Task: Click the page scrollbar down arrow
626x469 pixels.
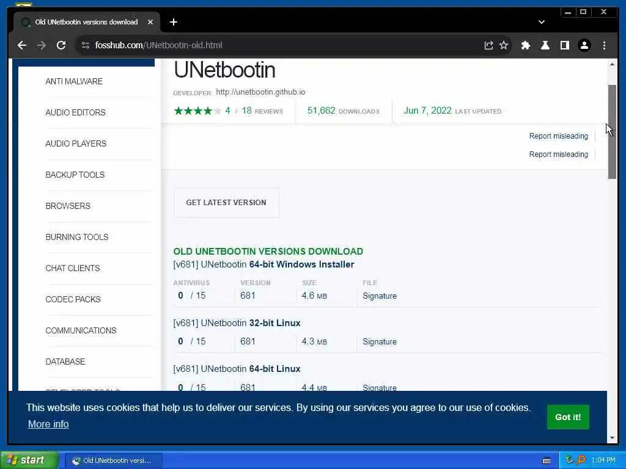Action: point(612,438)
